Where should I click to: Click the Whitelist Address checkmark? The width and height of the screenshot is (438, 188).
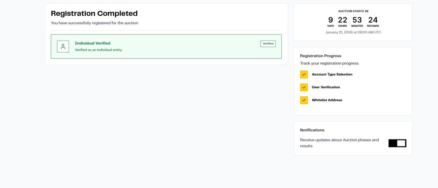(304, 100)
